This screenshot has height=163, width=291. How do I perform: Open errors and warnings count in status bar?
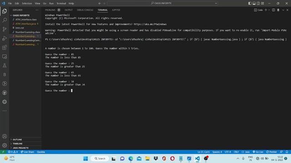tap(13, 152)
